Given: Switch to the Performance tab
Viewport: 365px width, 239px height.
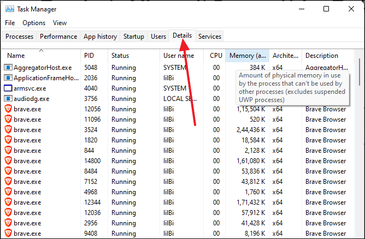Looking at the screenshot, I should point(58,37).
